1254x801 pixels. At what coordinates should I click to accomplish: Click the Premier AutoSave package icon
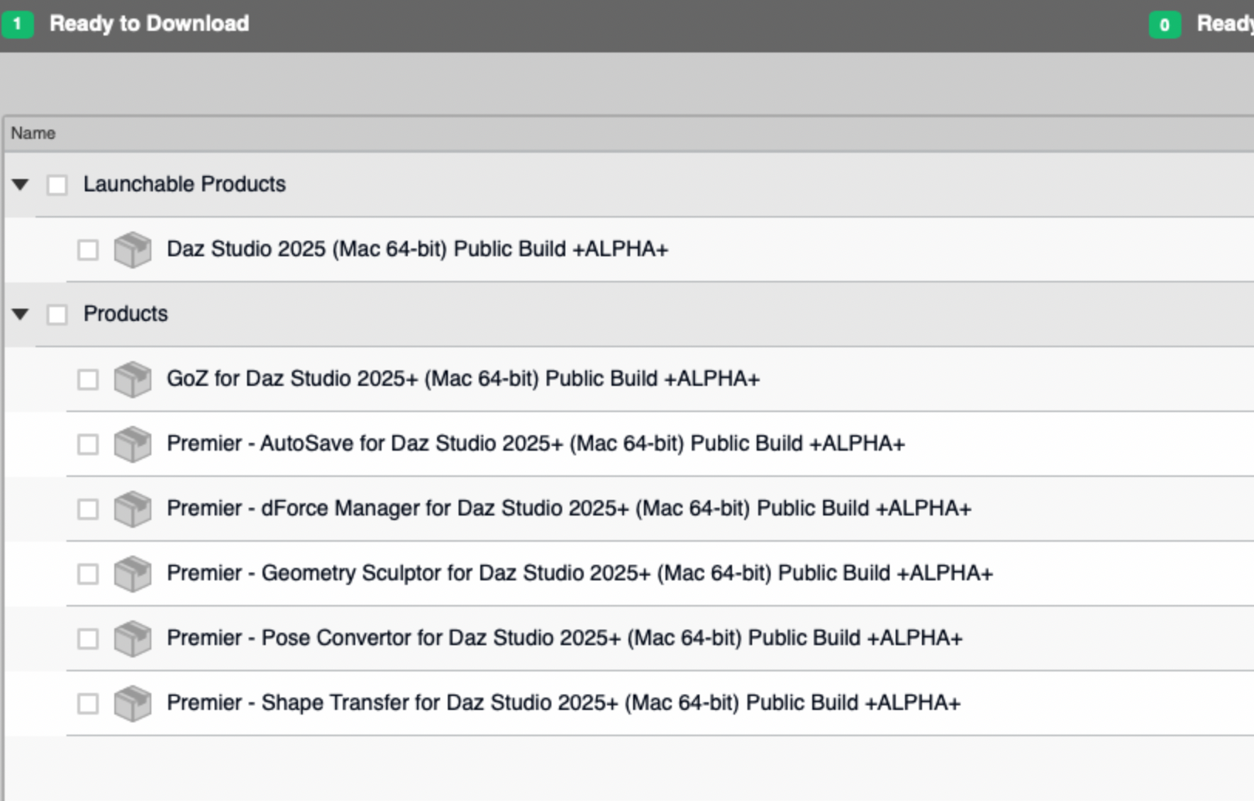coord(132,444)
